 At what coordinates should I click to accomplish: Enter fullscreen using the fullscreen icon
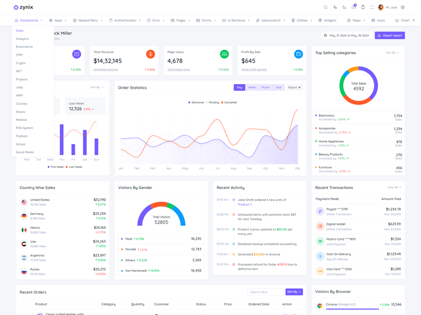pos(372,7)
